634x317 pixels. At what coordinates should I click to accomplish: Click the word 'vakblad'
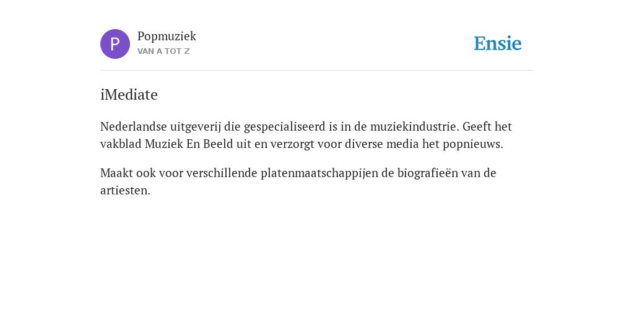(121, 144)
